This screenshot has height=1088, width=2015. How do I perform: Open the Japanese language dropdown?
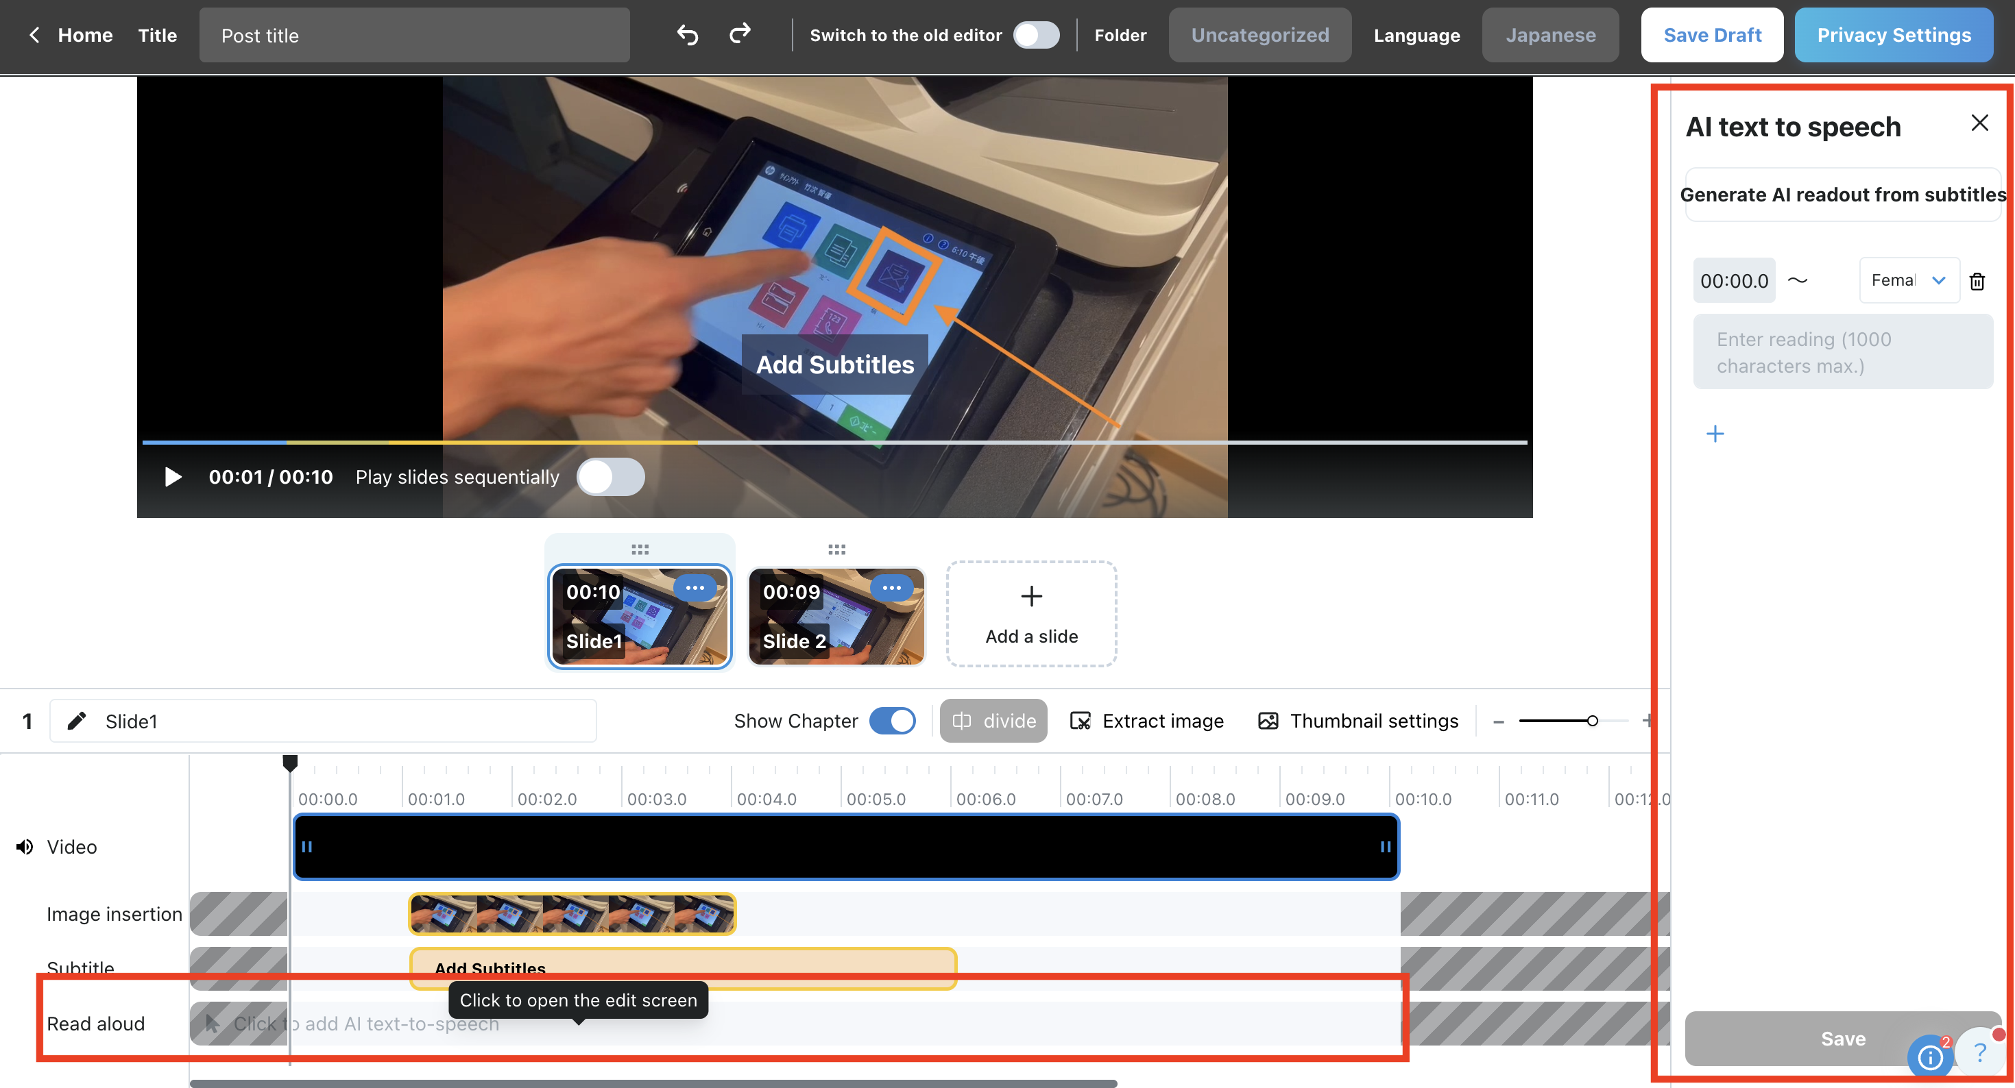(1549, 35)
